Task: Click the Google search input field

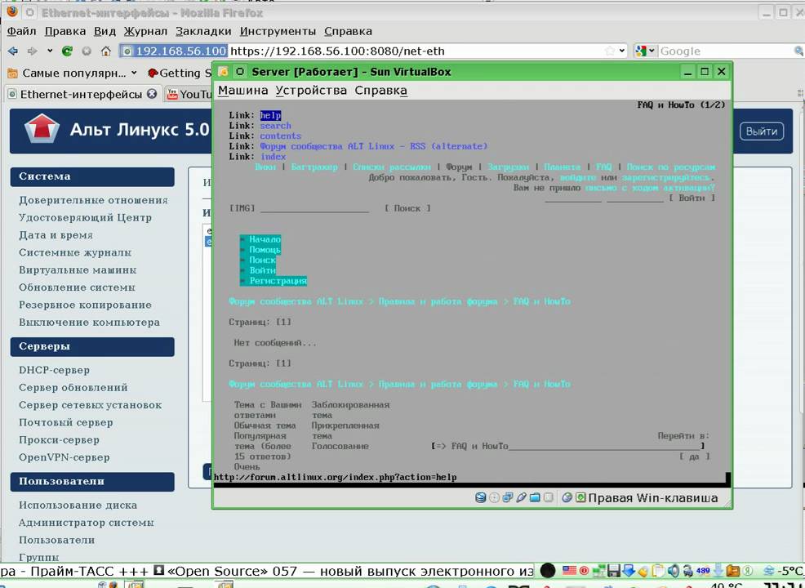Action: 726,51
